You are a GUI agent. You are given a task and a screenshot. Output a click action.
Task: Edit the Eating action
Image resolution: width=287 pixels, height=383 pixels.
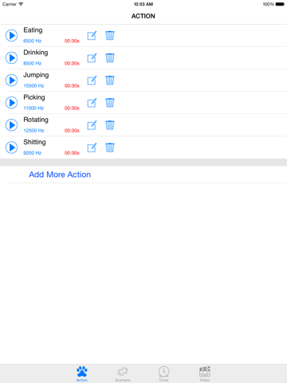(92, 35)
